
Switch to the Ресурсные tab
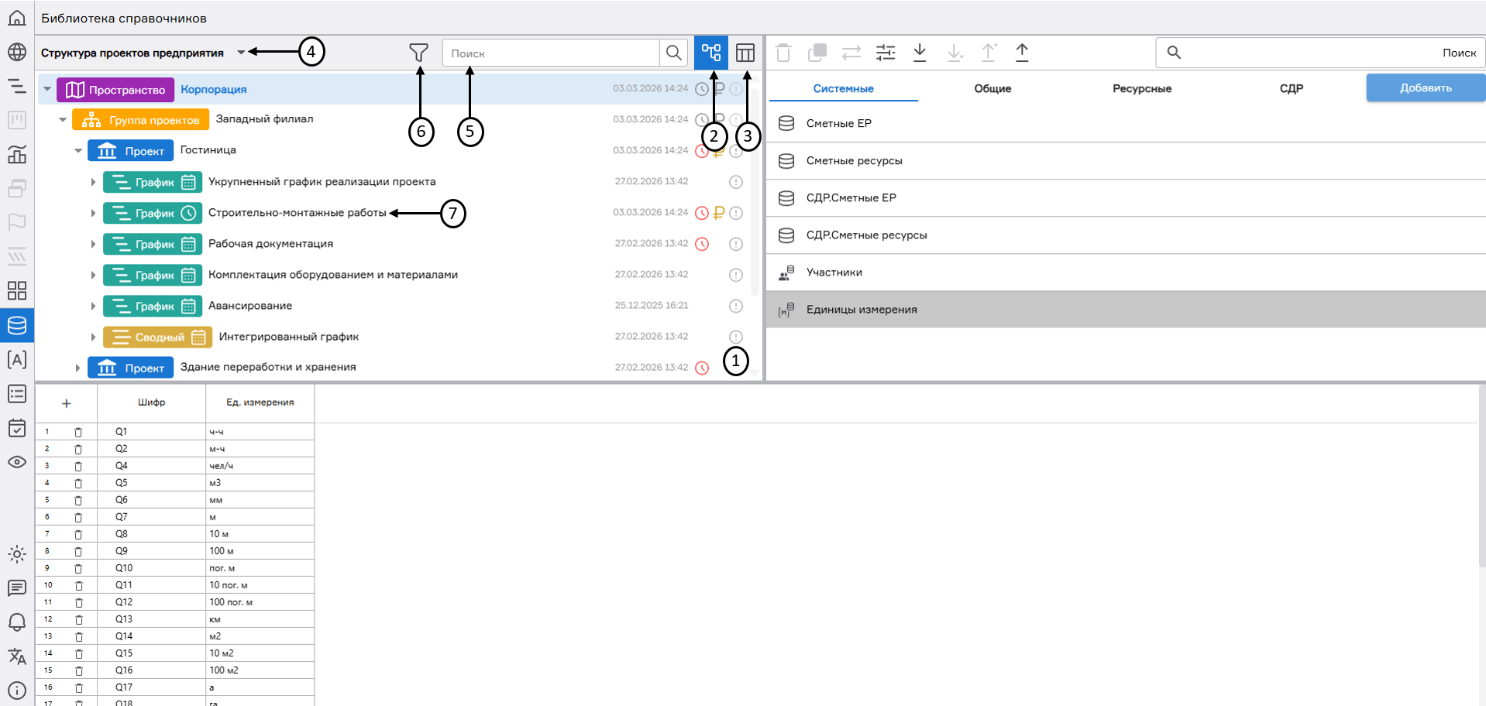[x=1141, y=89]
